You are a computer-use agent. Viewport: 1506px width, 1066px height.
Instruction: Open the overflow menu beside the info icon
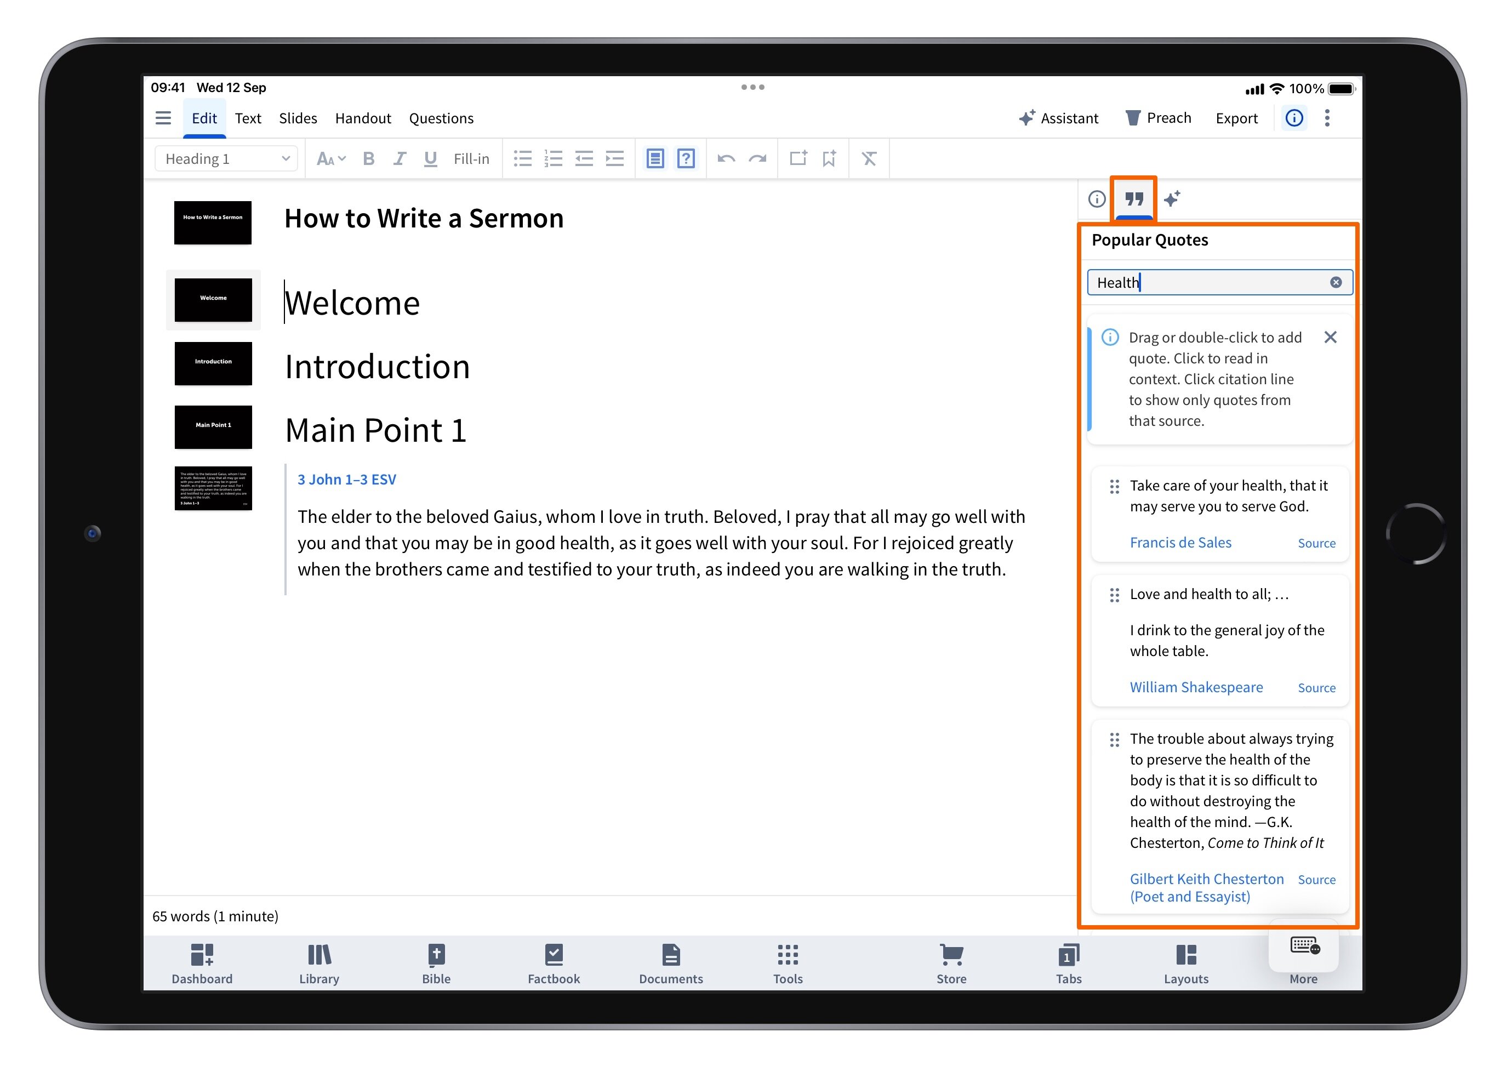point(1327,118)
